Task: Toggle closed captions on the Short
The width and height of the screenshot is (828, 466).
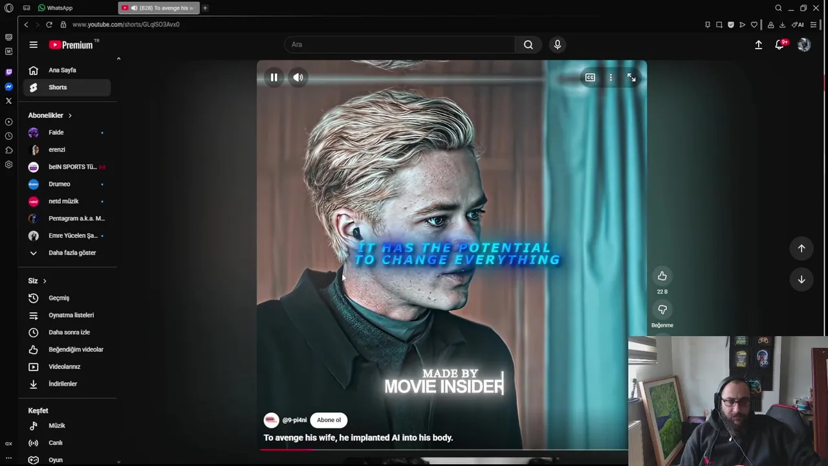Action: tap(590, 78)
